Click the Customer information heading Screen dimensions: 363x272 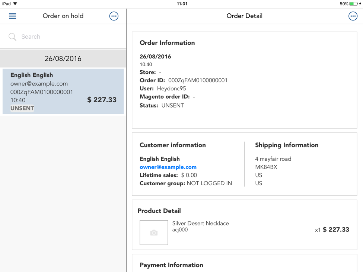(x=173, y=145)
